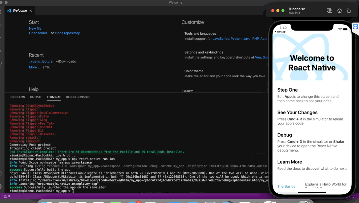This screenshot has height=203, width=359.
Task: Tap The Basics link in simulator
Action: (x=286, y=186)
